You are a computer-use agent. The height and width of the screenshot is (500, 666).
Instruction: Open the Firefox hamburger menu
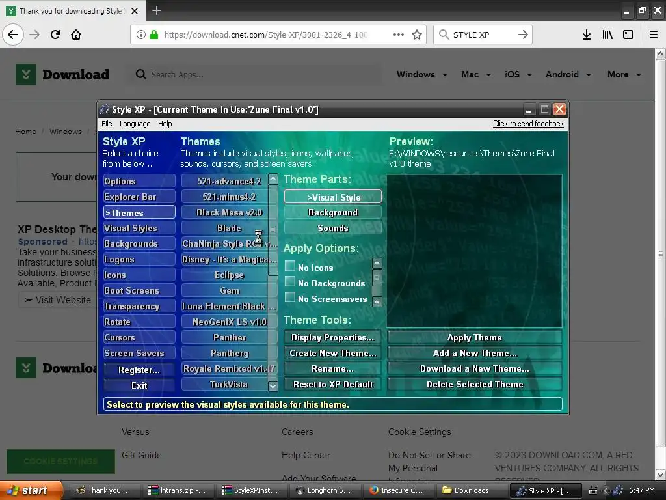[x=654, y=35]
